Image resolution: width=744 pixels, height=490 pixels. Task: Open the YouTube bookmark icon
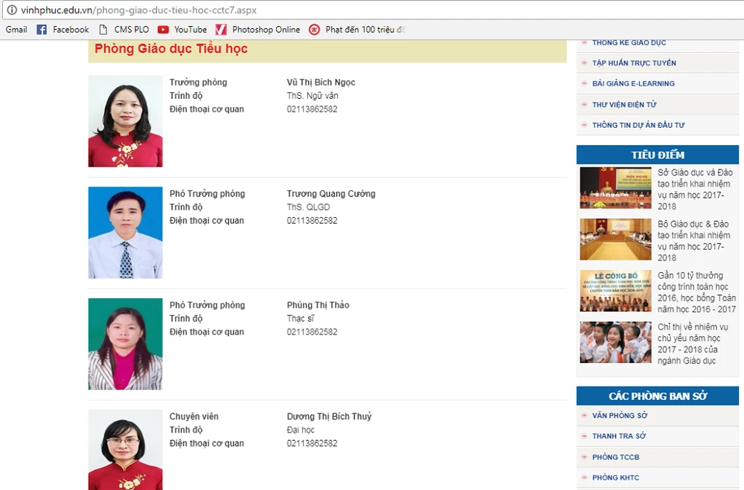[x=163, y=30]
